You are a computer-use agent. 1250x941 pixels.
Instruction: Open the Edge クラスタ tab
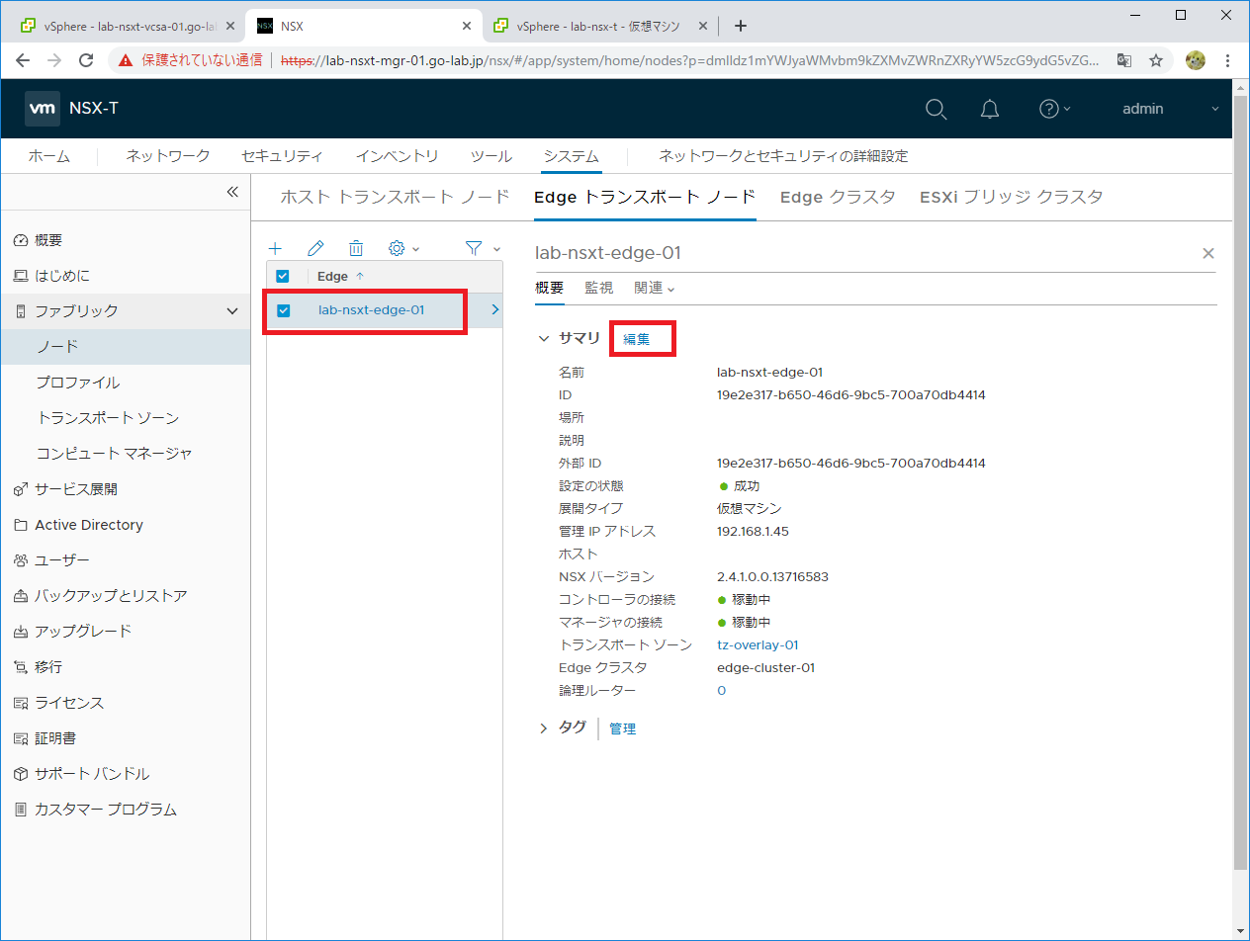pyautogui.click(x=838, y=197)
